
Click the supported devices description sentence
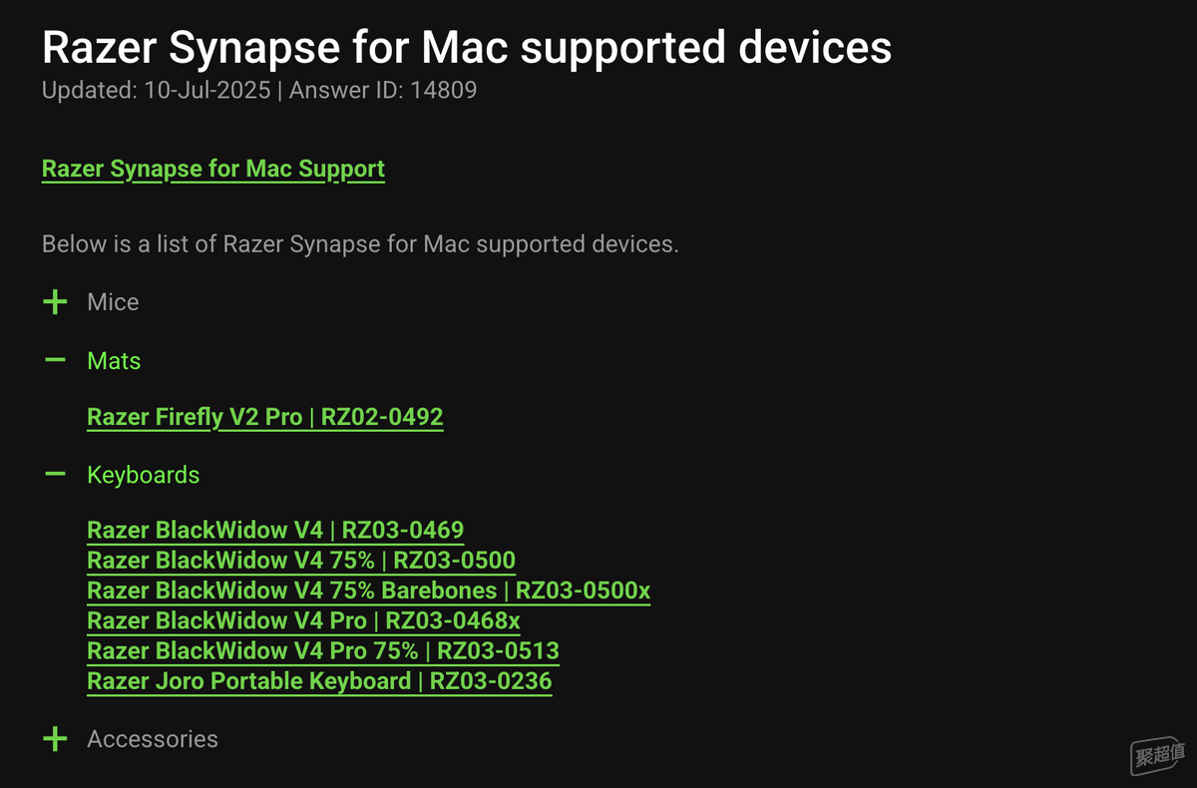(x=360, y=244)
